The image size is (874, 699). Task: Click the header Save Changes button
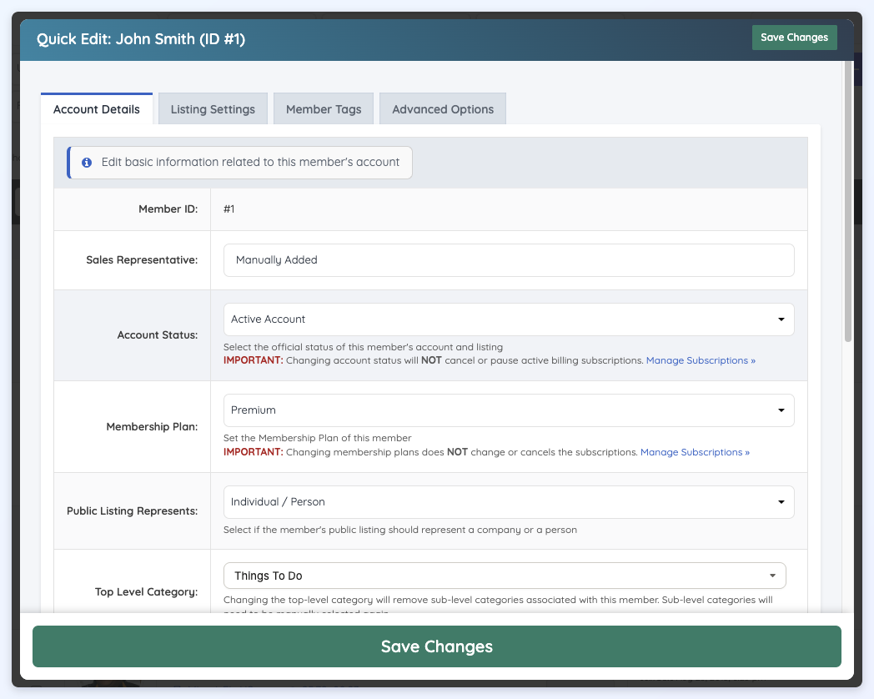click(794, 38)
